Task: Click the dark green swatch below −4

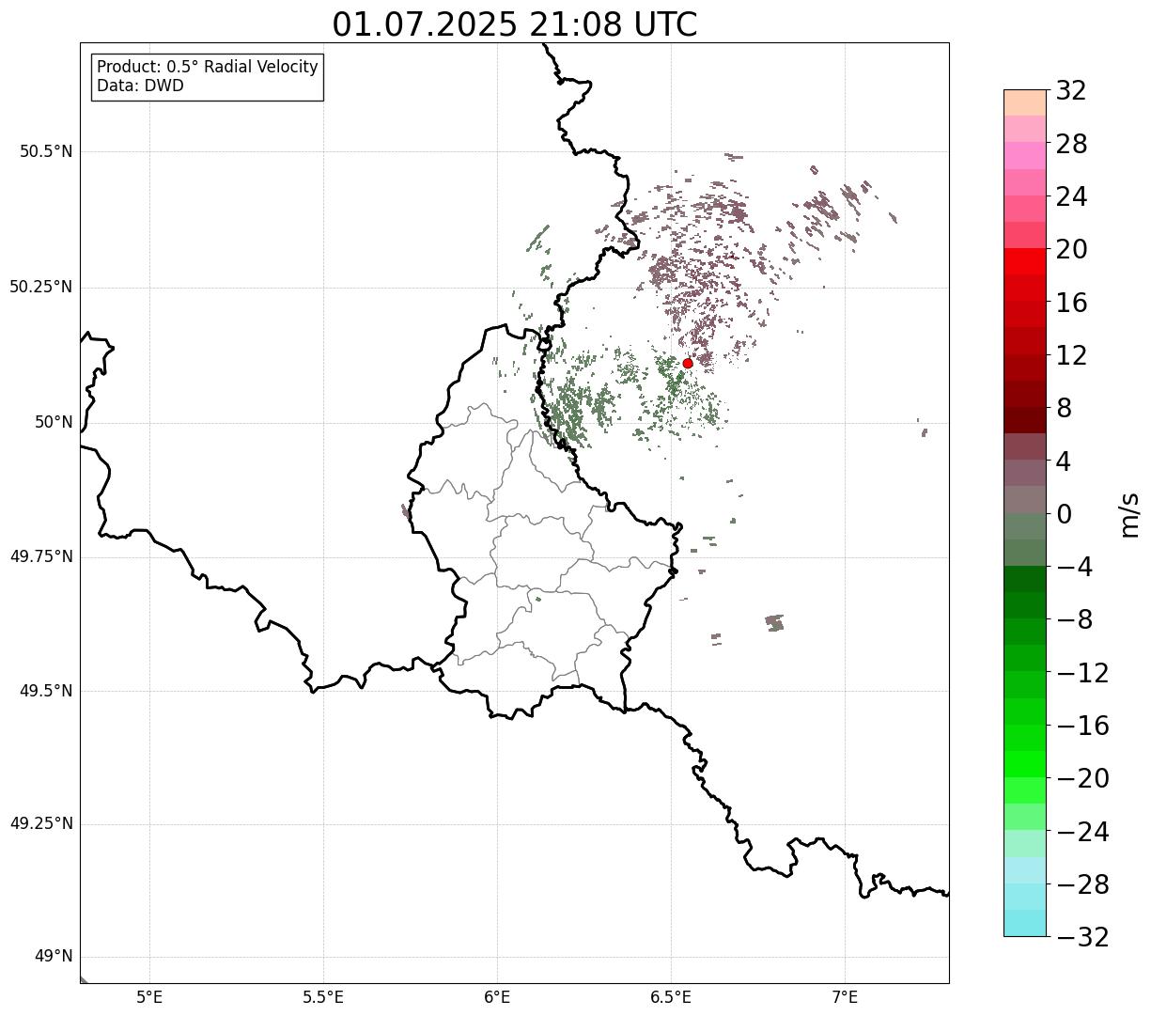Action: click(1025, 579)
